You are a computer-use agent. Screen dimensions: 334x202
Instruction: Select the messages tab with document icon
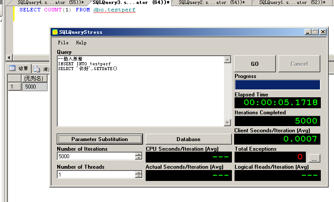41,69
